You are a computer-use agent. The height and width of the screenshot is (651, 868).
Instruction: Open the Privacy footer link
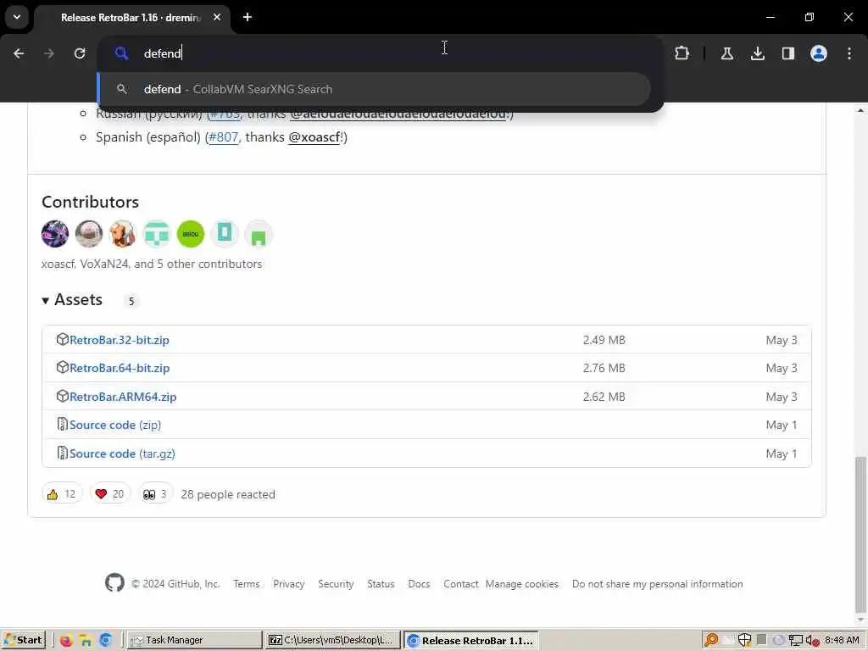tap(288, 584)
